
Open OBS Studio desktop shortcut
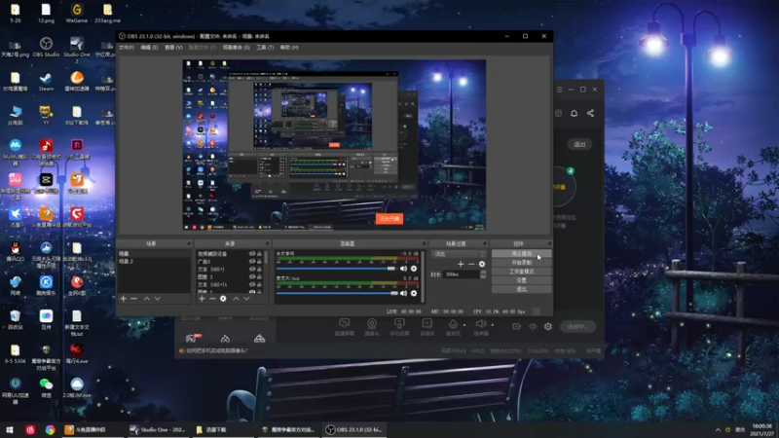46,47
